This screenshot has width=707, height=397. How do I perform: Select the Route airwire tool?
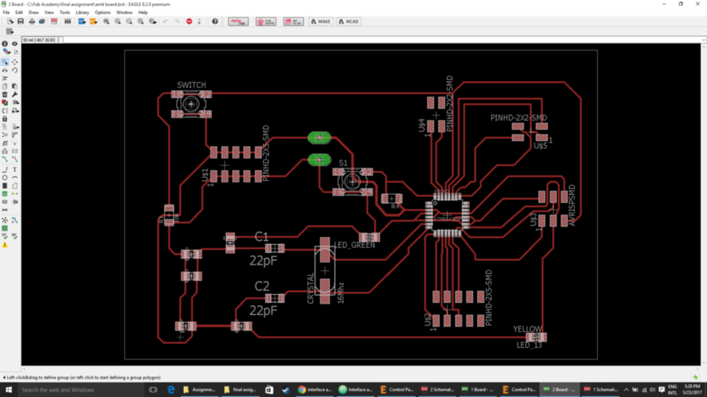(x=5, y=160)
